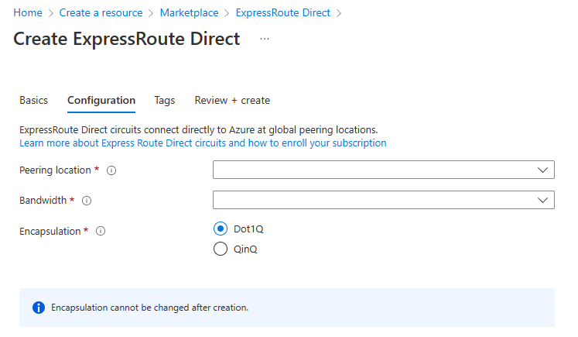Image resolution: width=578 pixels, height=337 pixels.
Task: Click the blue info icon in notice banner
Action: [x=39, y=308]
